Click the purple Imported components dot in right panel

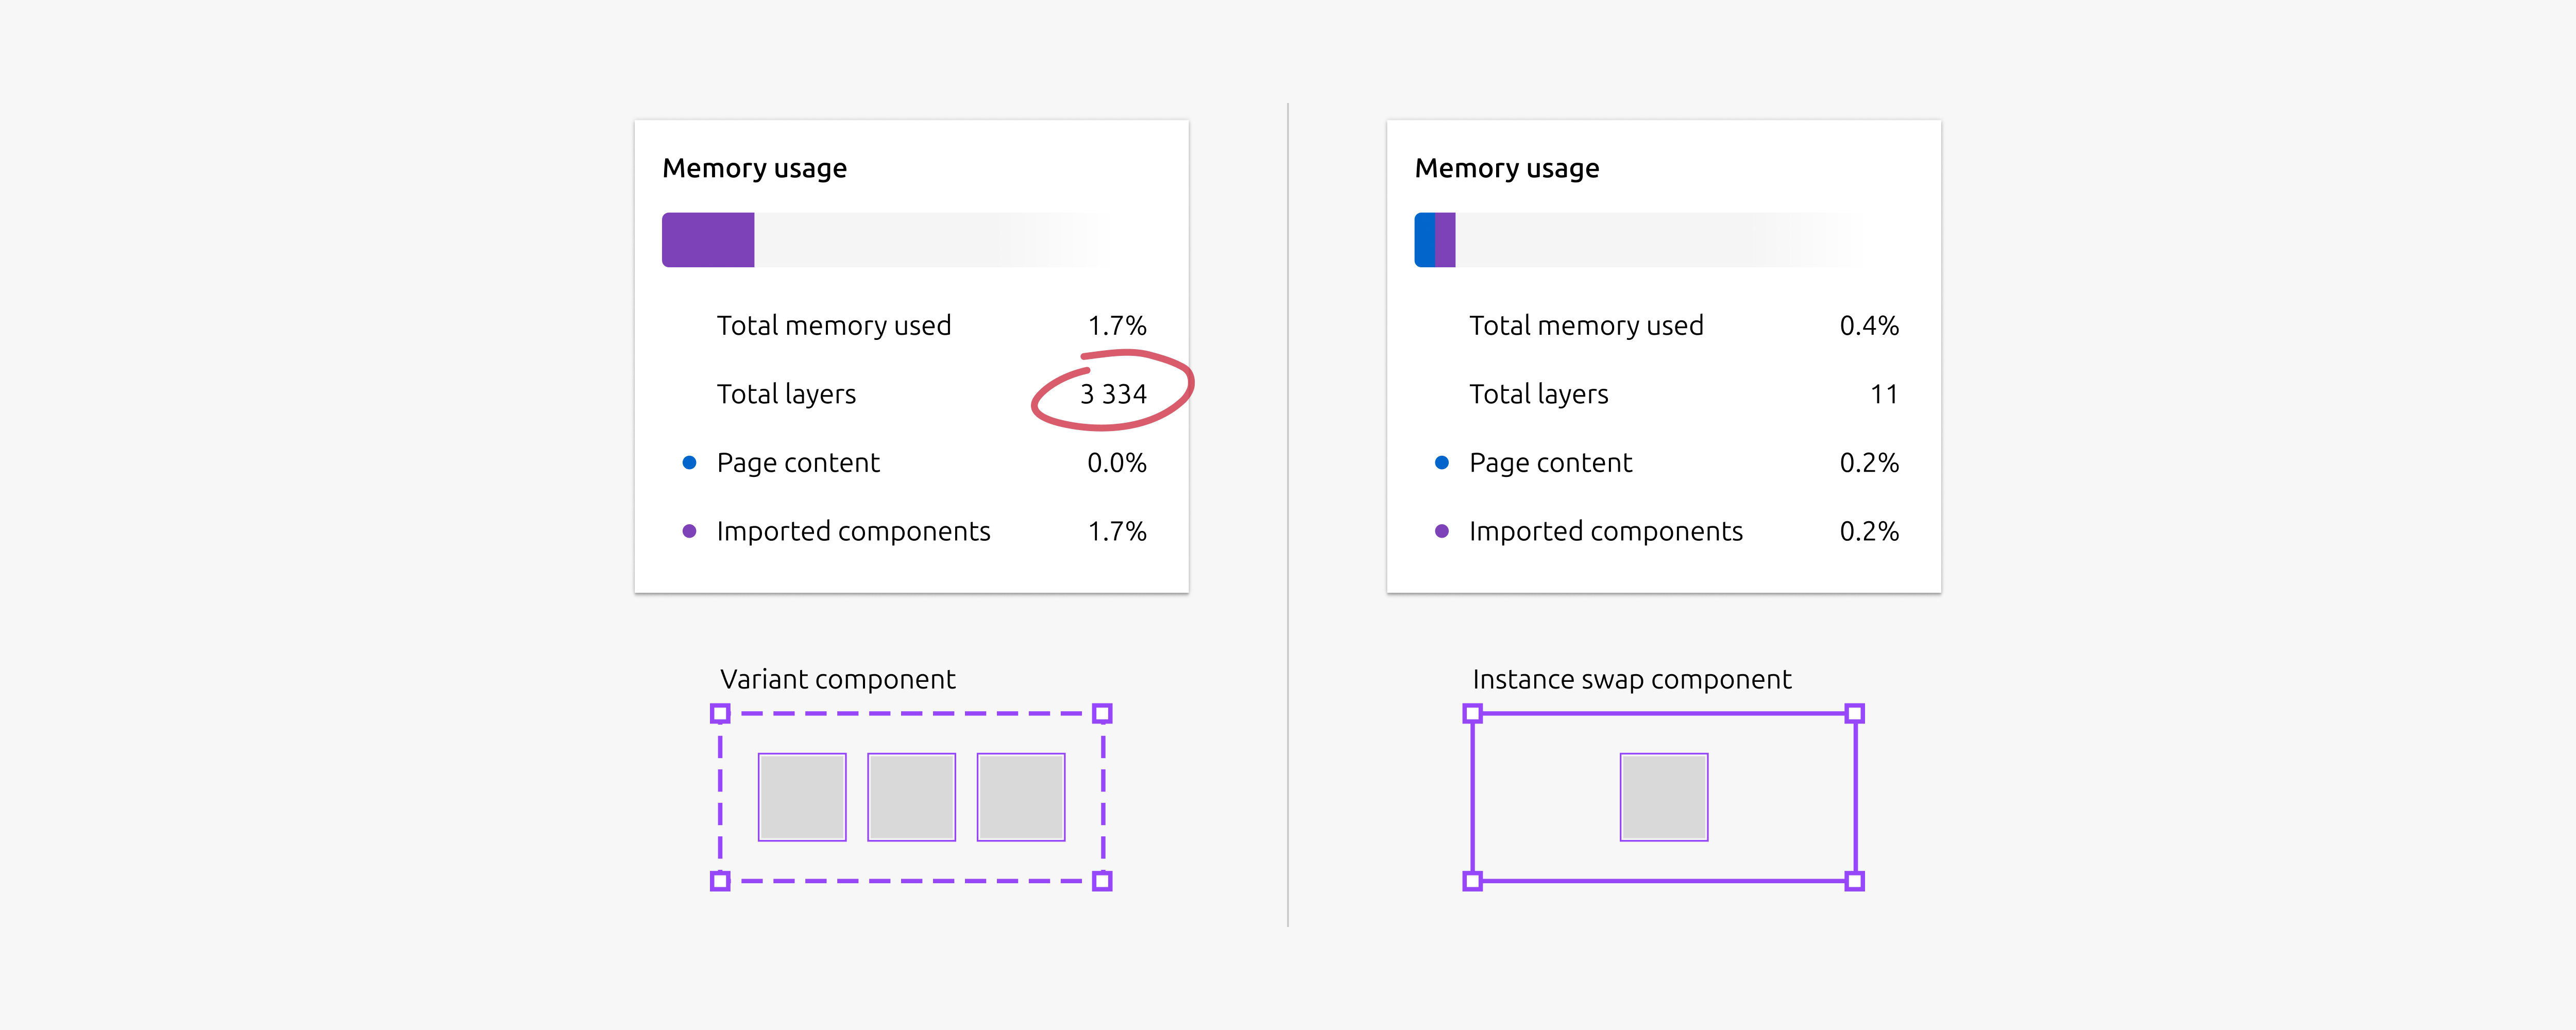tap(1442, 531)
